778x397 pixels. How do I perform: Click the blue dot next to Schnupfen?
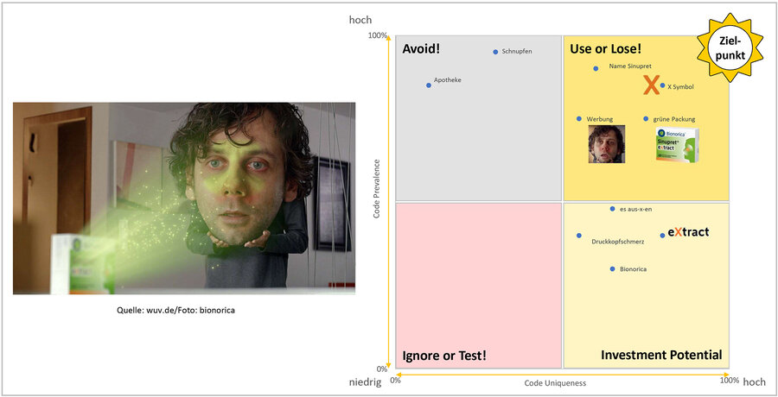(495, 52)
